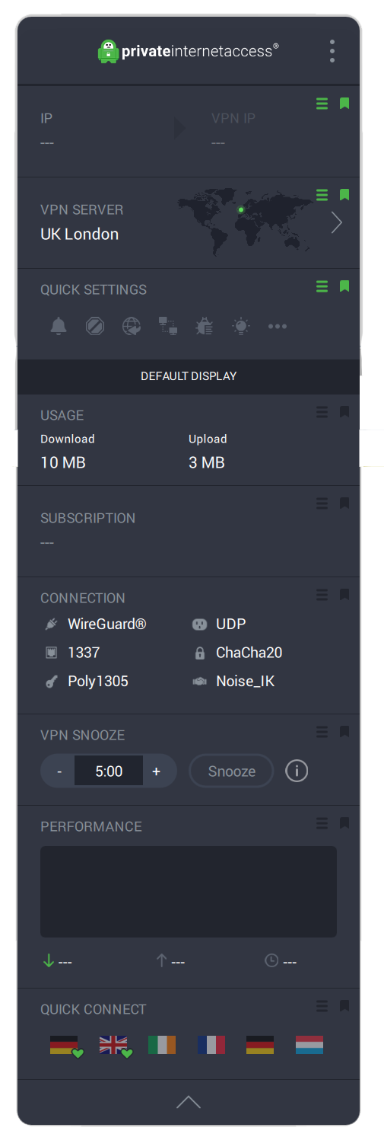Click the Snooze button
This screenshot has width=384, height=1134.
point(231,771)
